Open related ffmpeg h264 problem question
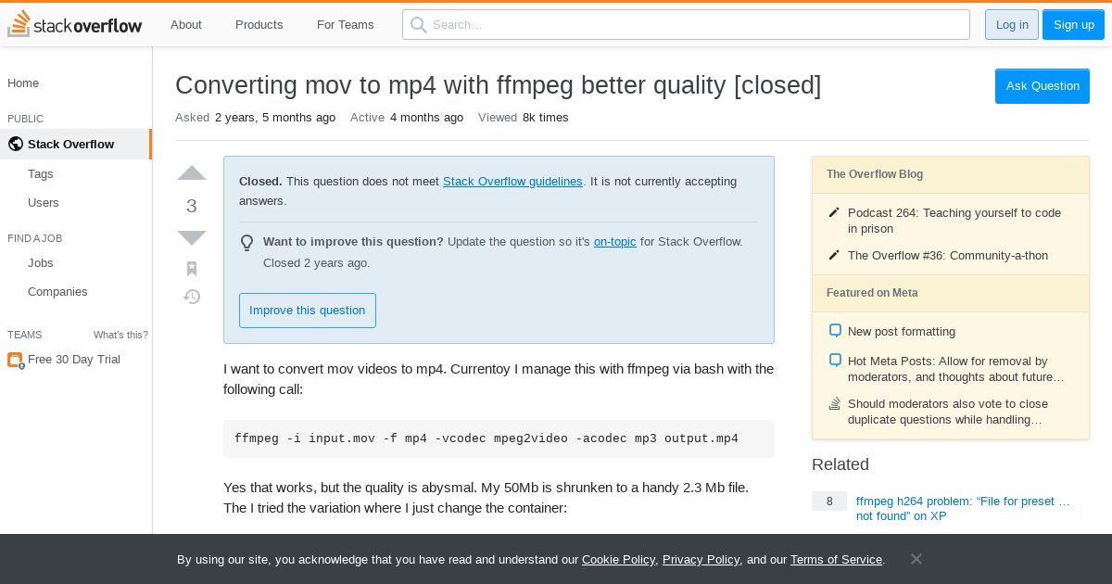Image resolution: width=1112 pixels, height=584 pixels. point(963,508)
